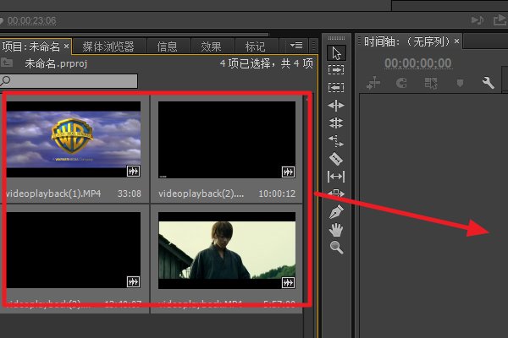Switch to the 效果 tab
This screenshot has height=338, width=508.
pyautogui.click(x=211, y=46)
